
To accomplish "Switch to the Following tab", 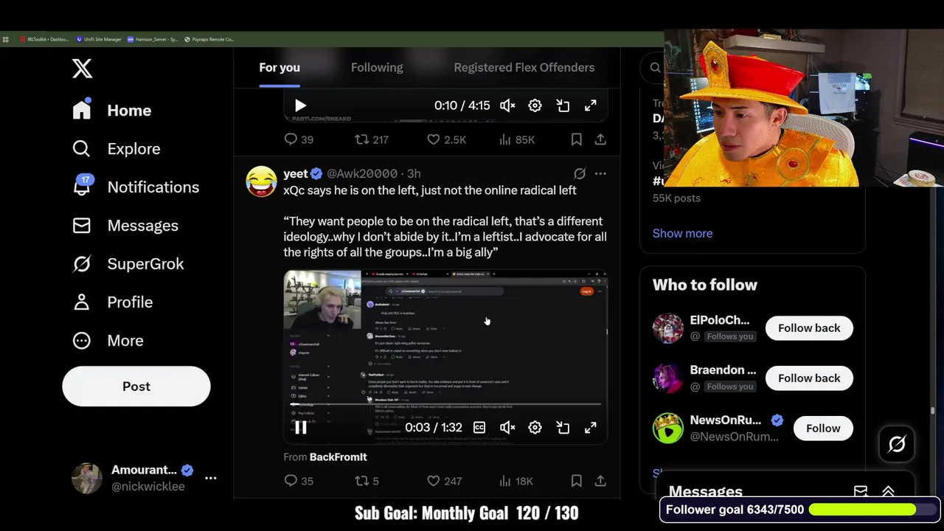I will tap(377, 67).
